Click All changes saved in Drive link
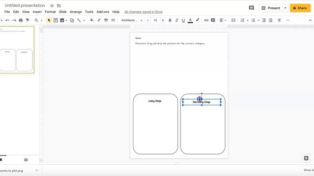The height and width of the screenshot is (176, 314). tap(143, 12)
